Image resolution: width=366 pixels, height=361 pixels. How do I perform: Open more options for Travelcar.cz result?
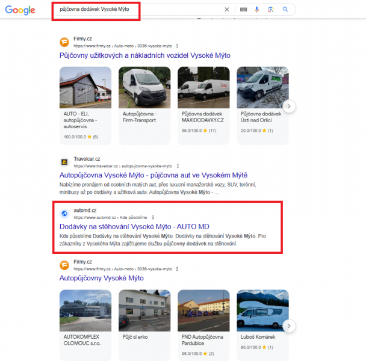coord(178,166)
